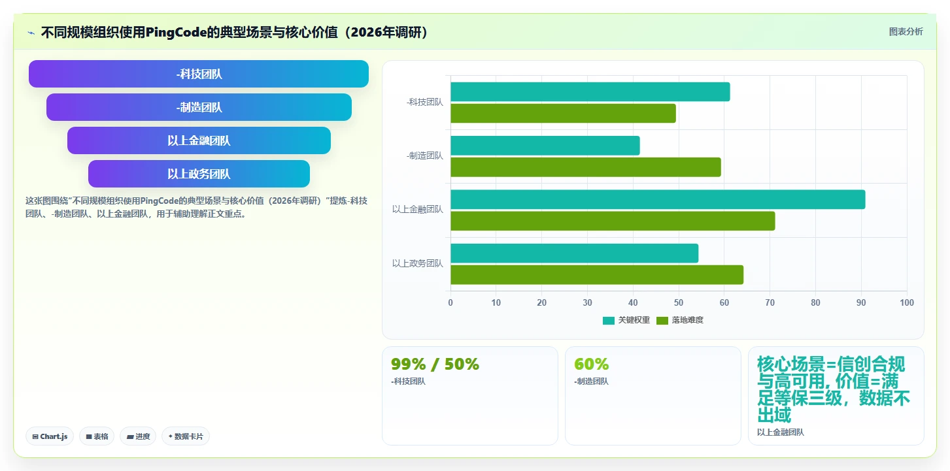Click the -制造团队 caption under 60%
Viewport: 950px width, 471px height.
coord(591,382)
